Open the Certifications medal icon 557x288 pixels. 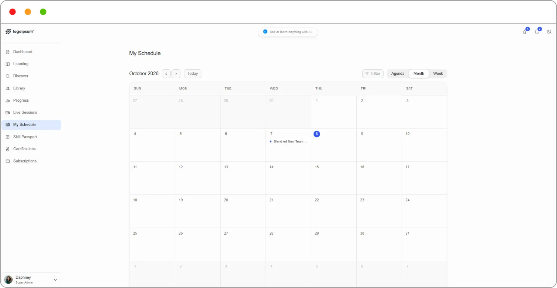pyautogui.click(x=8, y=149)
